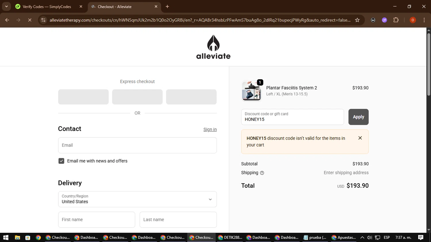This screenshot has width=431, height=242.
Task: Open the Plantar Fasciitis System 2 thumbnail
Action: point(251,91)
